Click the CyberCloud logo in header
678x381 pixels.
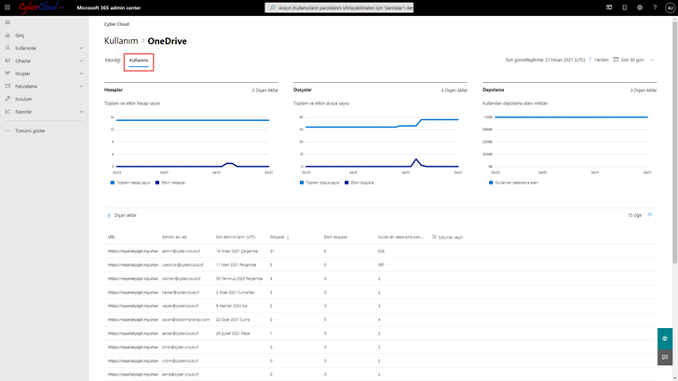pyautogui.click(x=41, y=7)
